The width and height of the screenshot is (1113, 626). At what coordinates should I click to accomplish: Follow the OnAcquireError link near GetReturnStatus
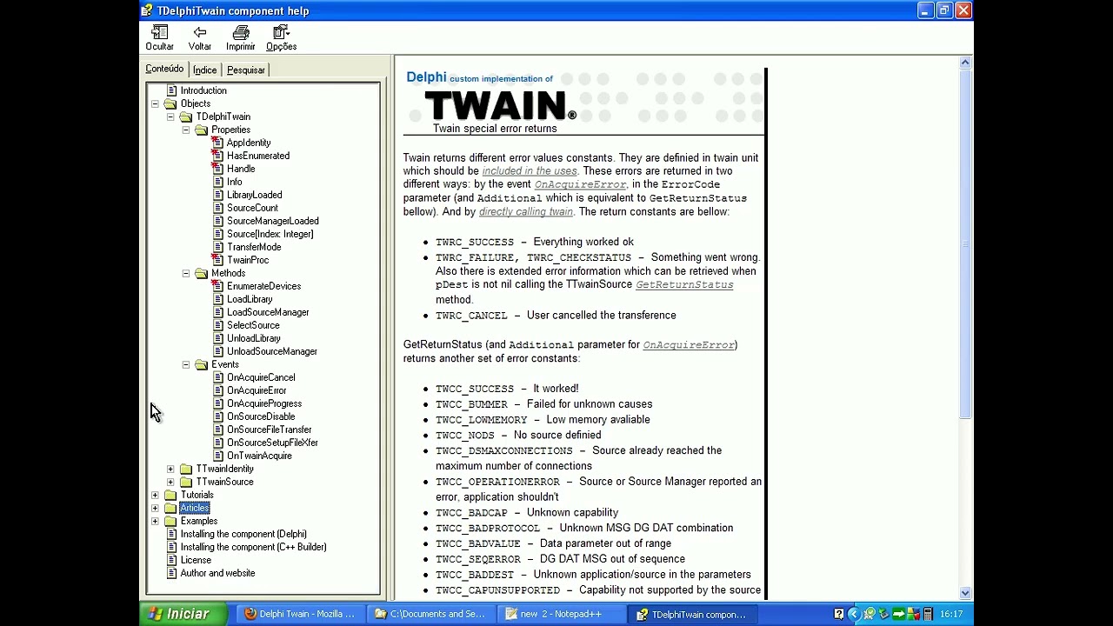click(x=689, y=345)
